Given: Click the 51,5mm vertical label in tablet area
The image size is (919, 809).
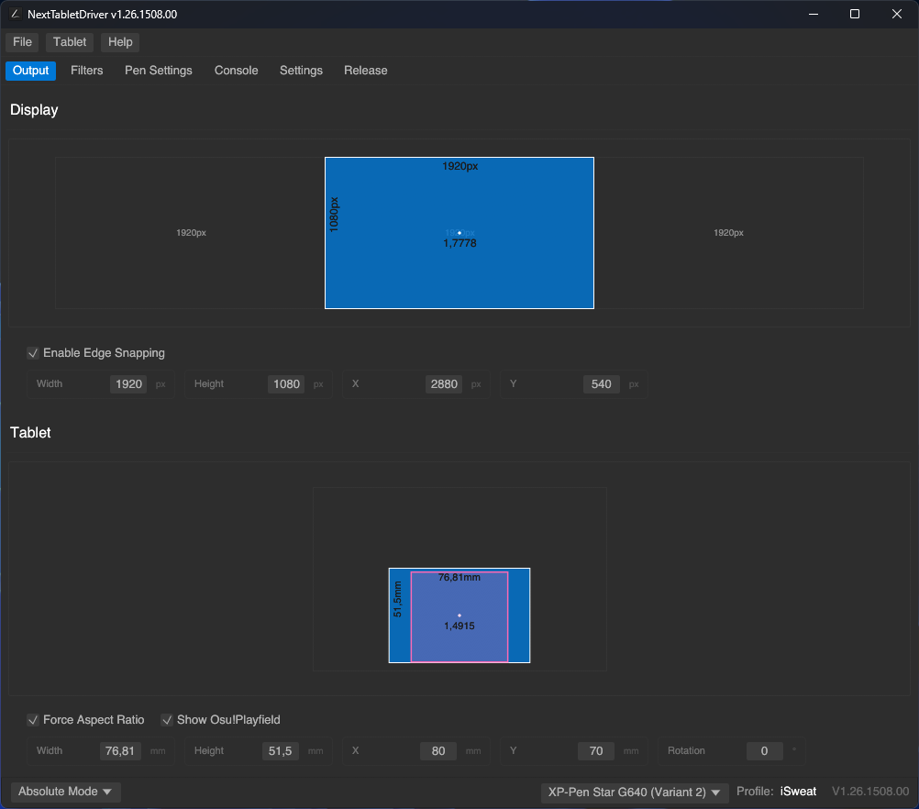Looking at the screenshot, I should coord(397,599).
